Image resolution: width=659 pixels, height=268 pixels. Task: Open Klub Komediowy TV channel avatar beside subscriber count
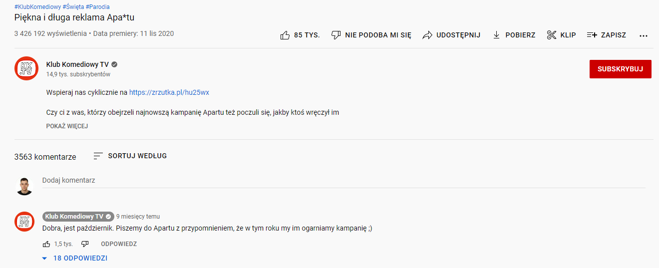[26, 68]
